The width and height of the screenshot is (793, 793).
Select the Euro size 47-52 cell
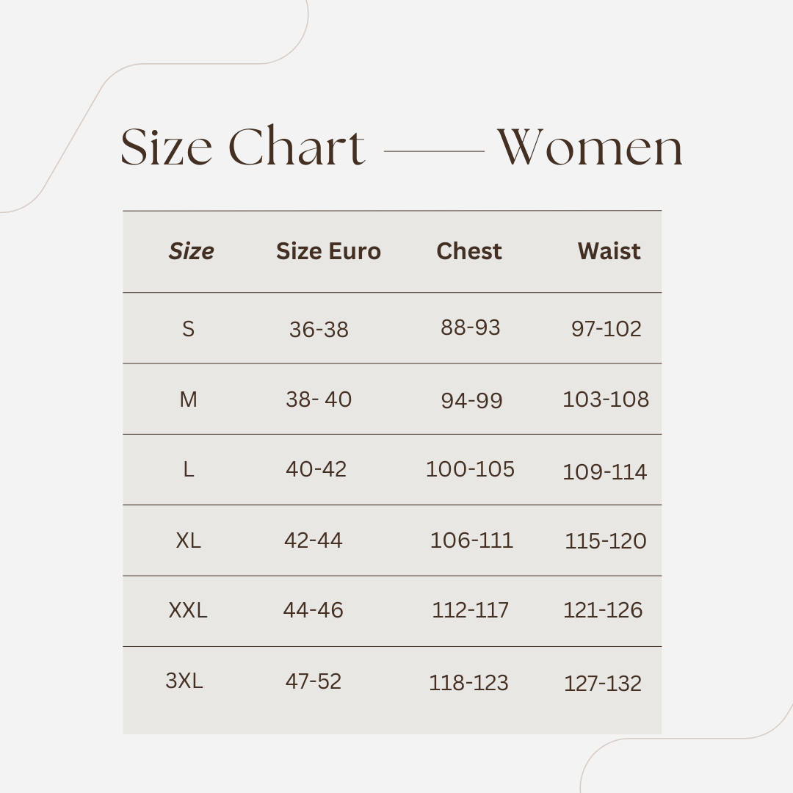coord(314,681)
